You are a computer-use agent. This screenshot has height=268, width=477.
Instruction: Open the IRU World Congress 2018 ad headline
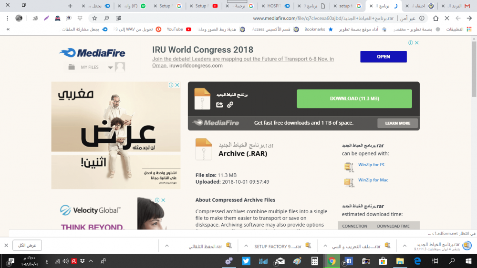[203, 50]
